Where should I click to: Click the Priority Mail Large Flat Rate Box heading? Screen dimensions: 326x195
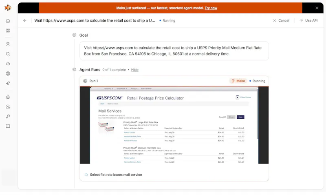(141, 122)
